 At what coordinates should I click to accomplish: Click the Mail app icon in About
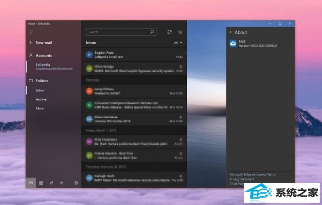coord(233,44)
